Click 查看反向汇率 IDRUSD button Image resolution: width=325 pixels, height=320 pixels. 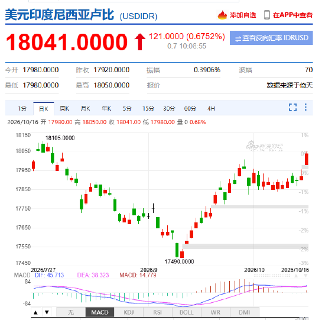pyautogui.click(x=271, y=38)
